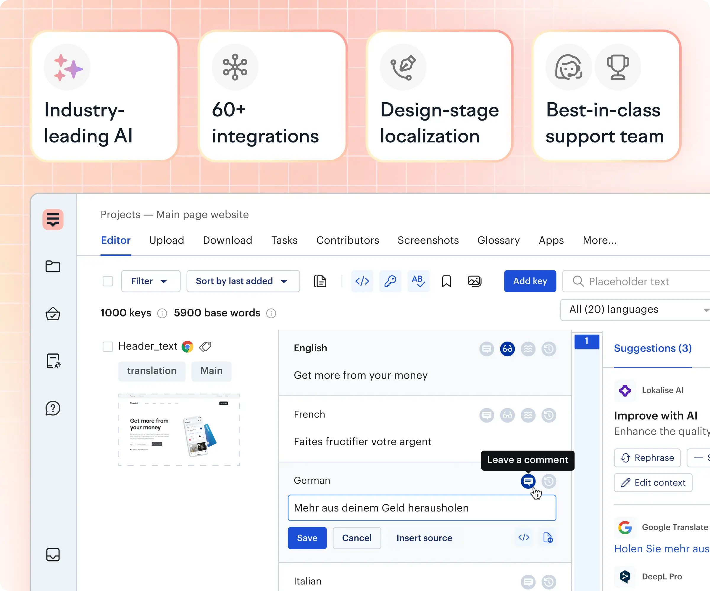The image size is (710, 591).
Task: Open the Sort by last added dropdown
Action: [243, 281]
